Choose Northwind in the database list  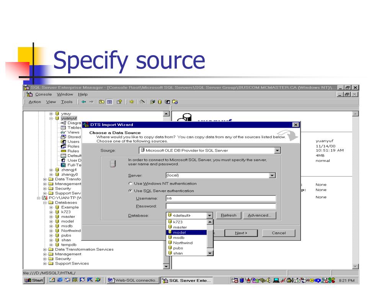[x=186, y=243]
